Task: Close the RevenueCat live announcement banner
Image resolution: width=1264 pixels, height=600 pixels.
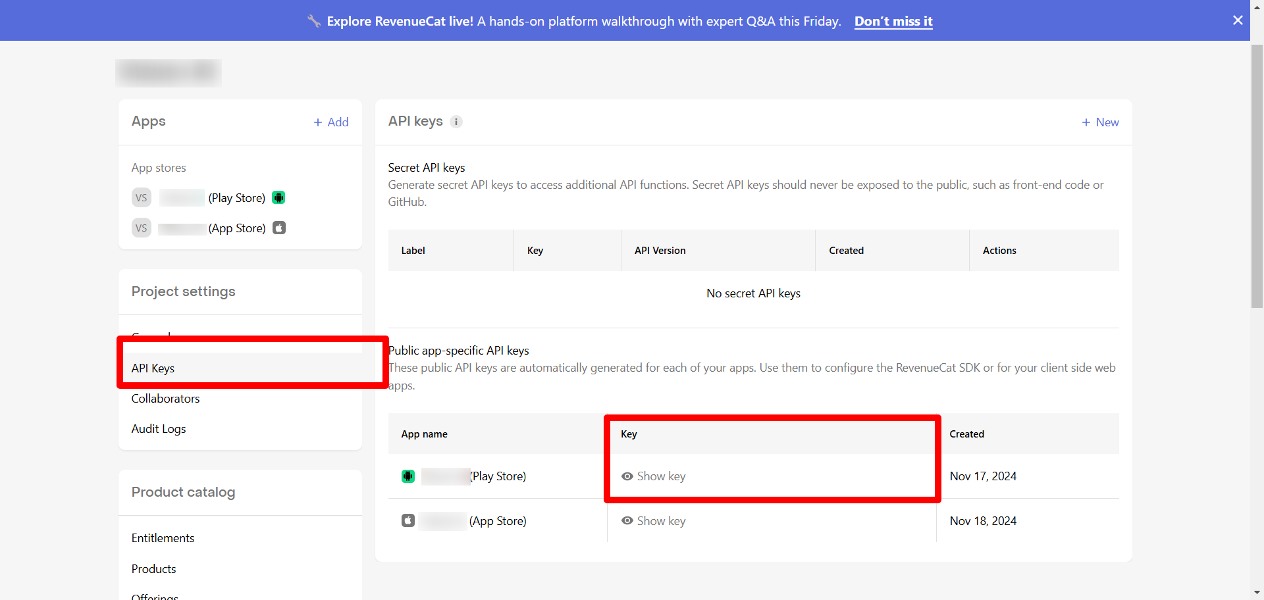Action: [1238, 20]
